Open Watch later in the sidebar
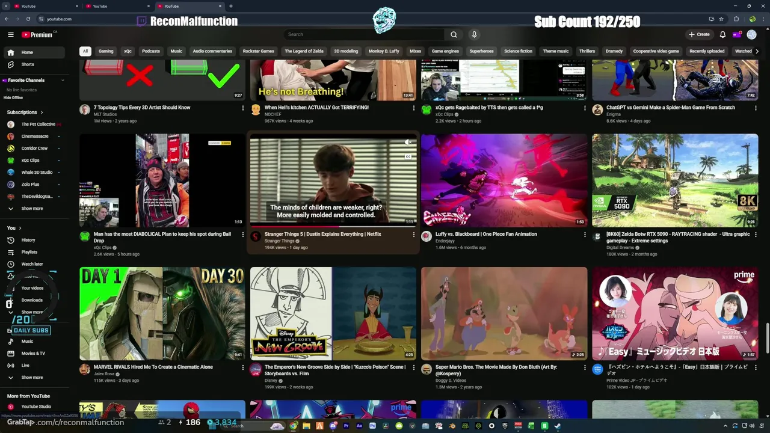 (35, 264)
